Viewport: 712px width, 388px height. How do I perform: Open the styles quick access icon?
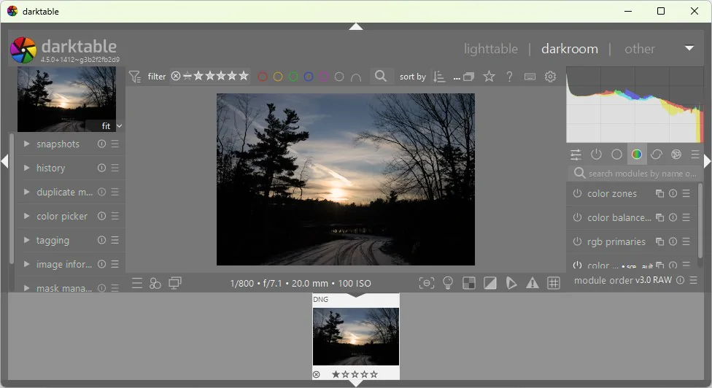coord(155,283)
